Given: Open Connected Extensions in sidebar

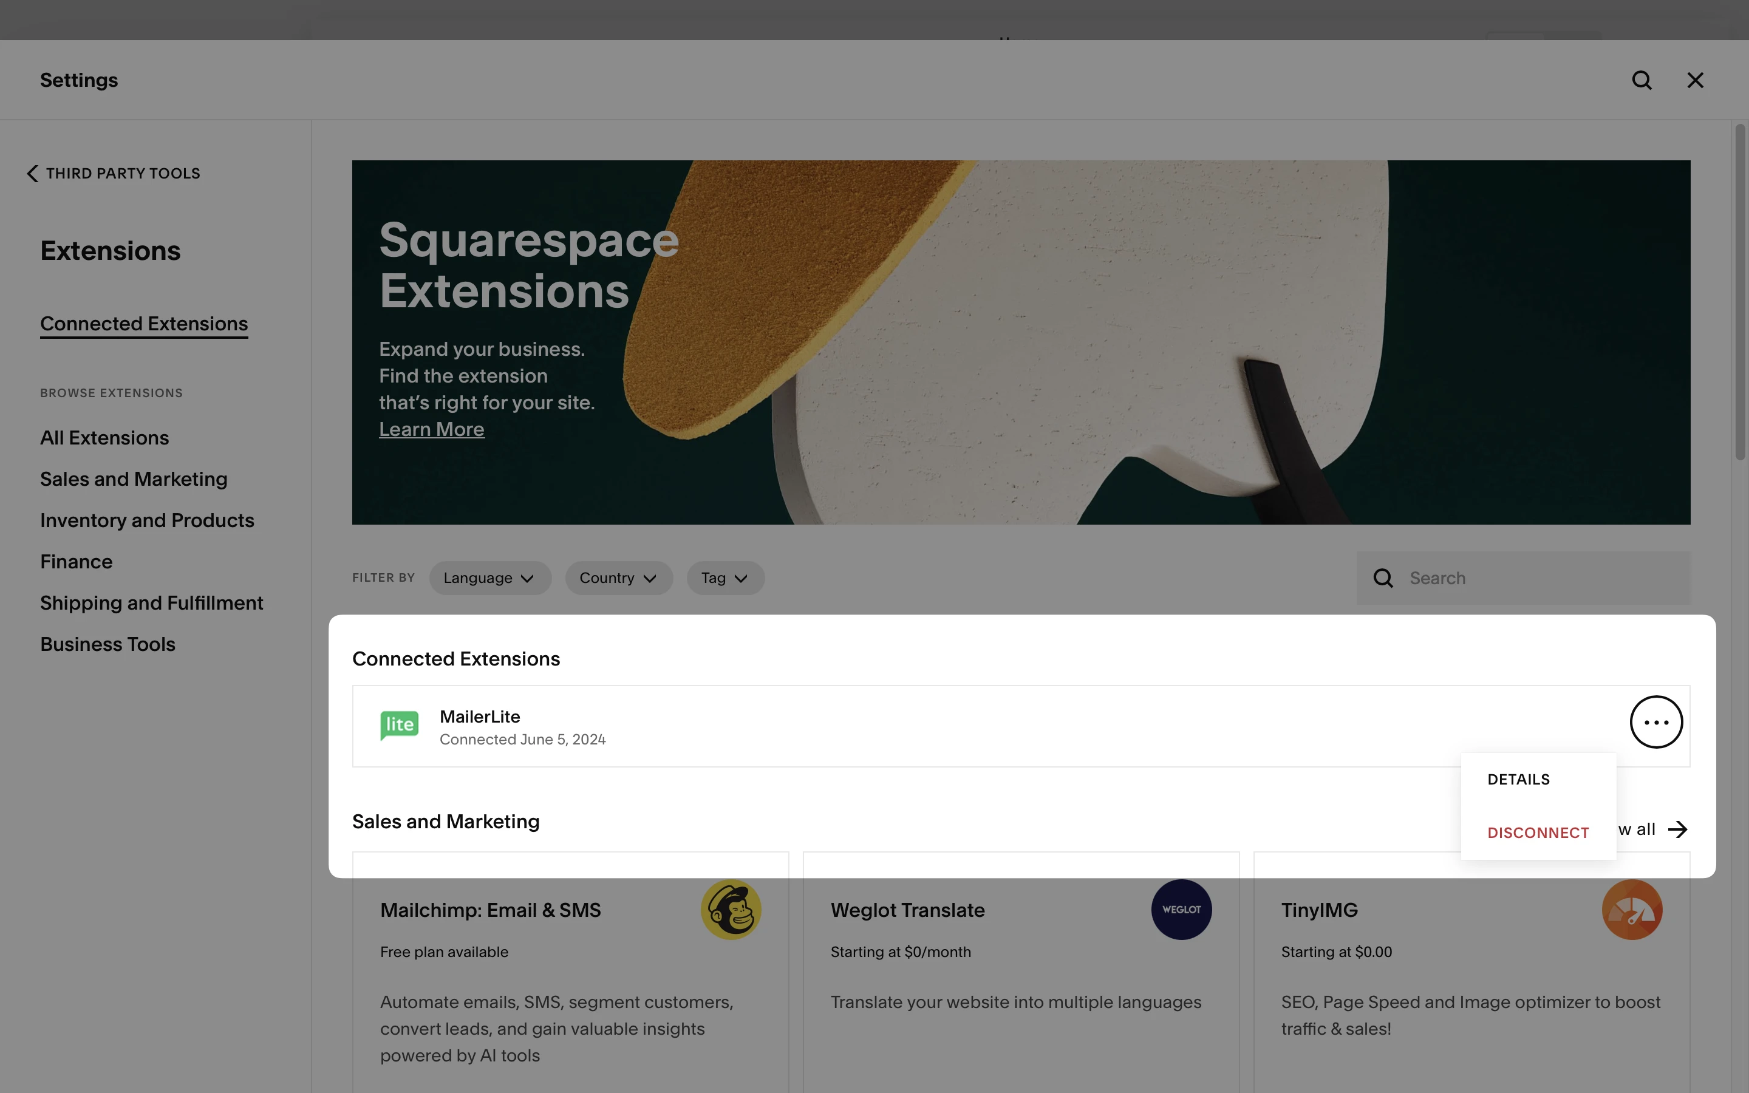Looking at the screenshot, I should coord(144,324).
